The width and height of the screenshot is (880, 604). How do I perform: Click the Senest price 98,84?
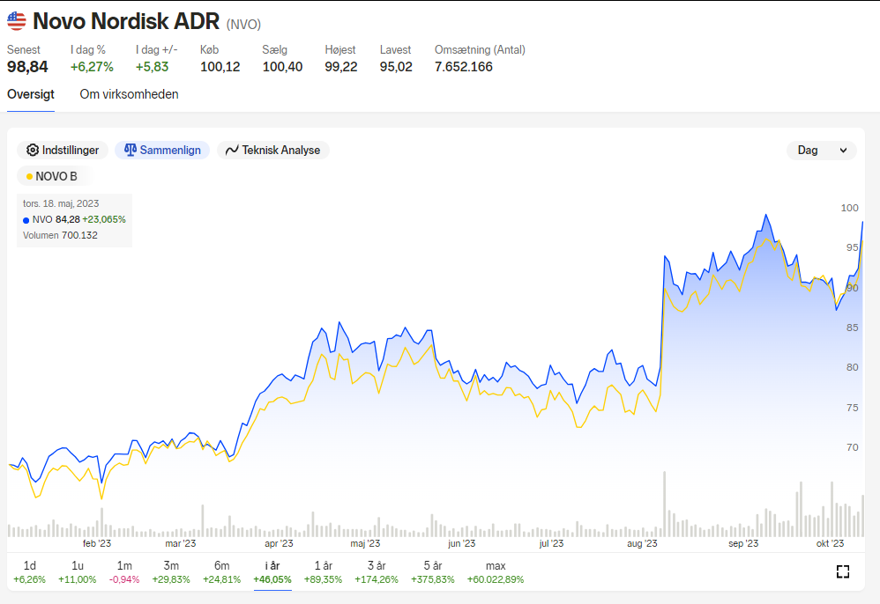(27, 67)
